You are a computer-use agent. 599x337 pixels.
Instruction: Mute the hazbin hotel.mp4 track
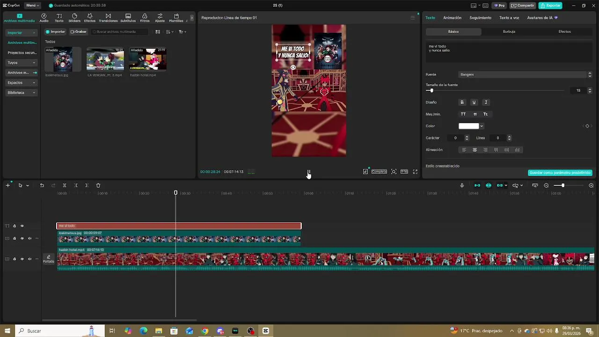(29, 259)
